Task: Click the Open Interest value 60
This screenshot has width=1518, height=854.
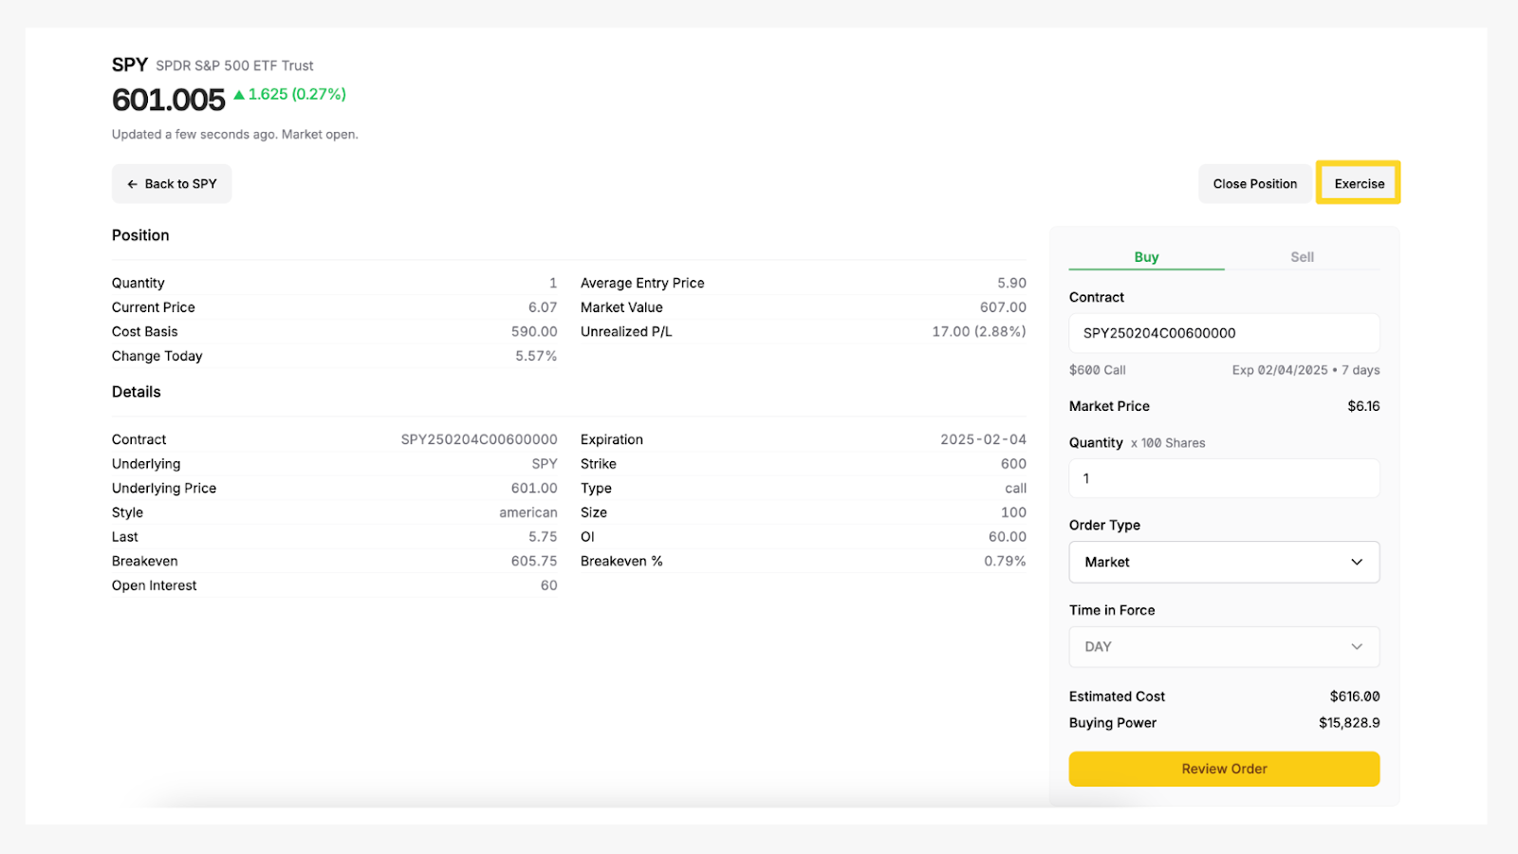Action: 549,585
